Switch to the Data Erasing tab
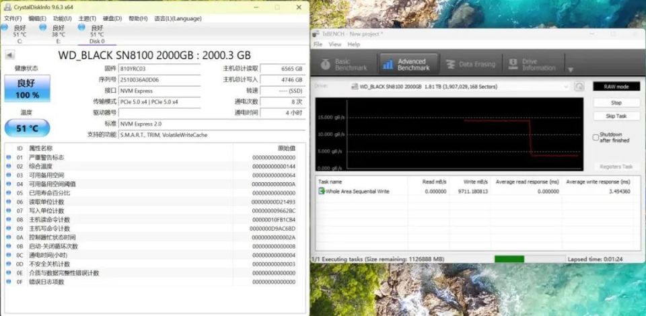This screenshot has width=646, height=316. coord(470,64)
